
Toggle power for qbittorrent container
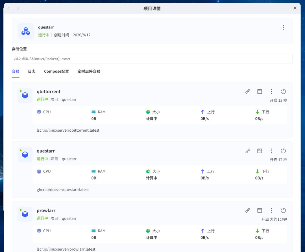pos(283,91)
